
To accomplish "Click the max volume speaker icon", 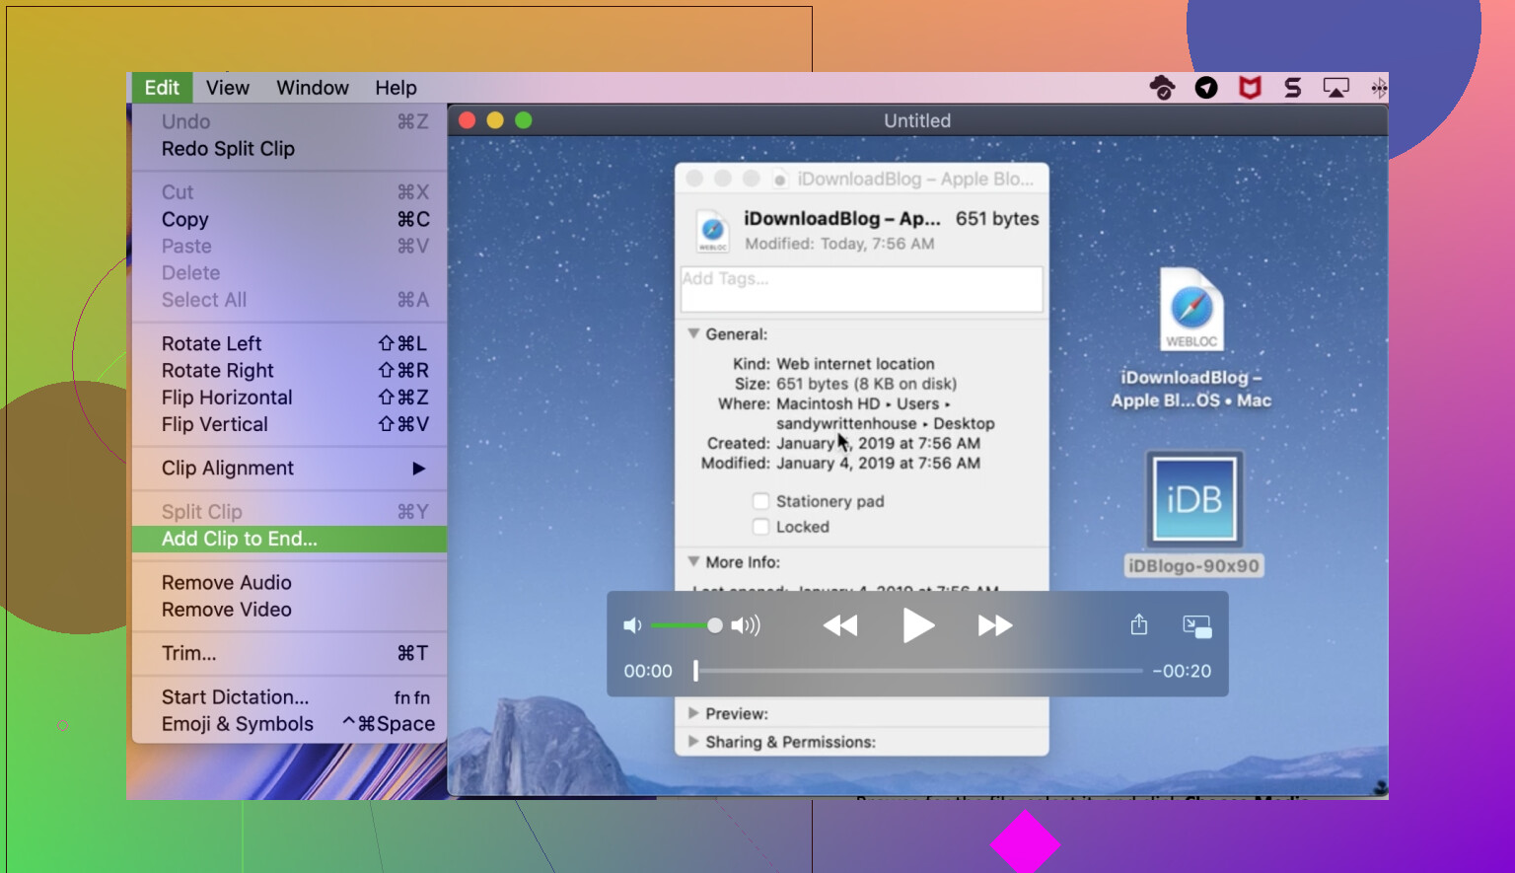I will coord(746,625).
